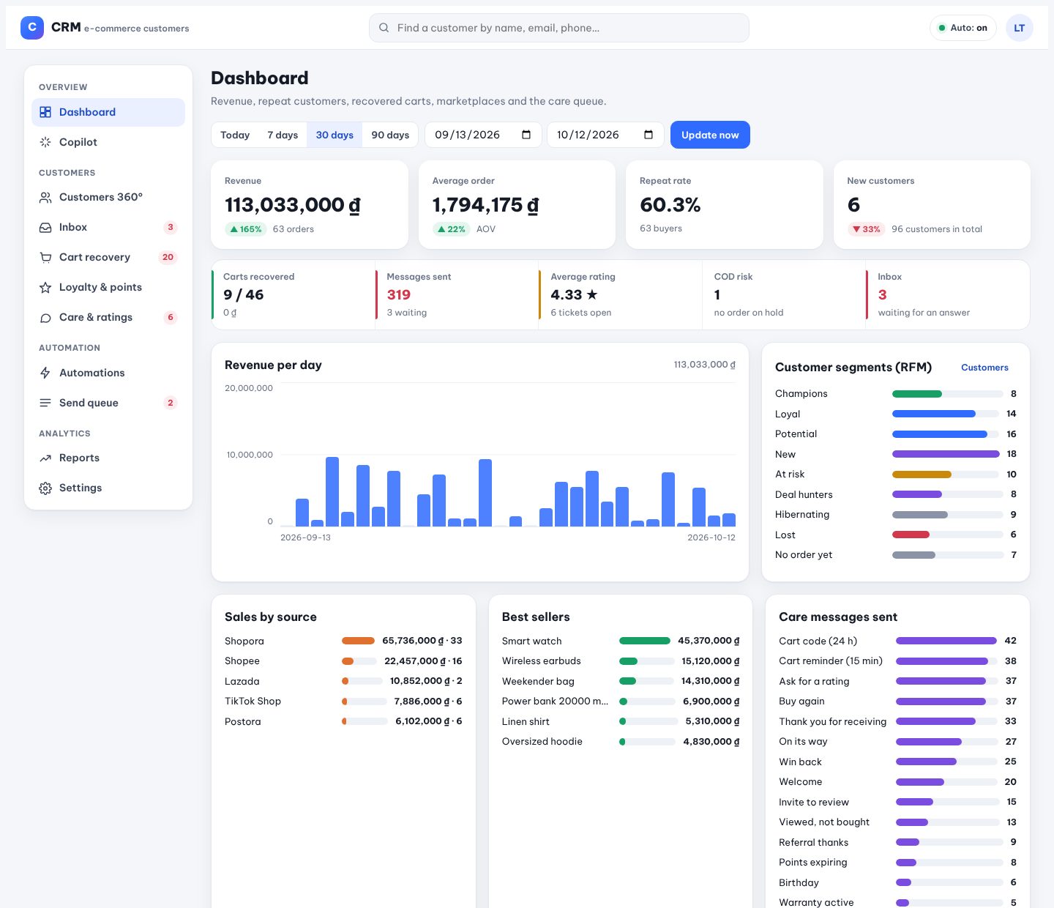Click the Care & ratings chat bubble icon
The image size is (1054, 908).
(x=45, y=317)
